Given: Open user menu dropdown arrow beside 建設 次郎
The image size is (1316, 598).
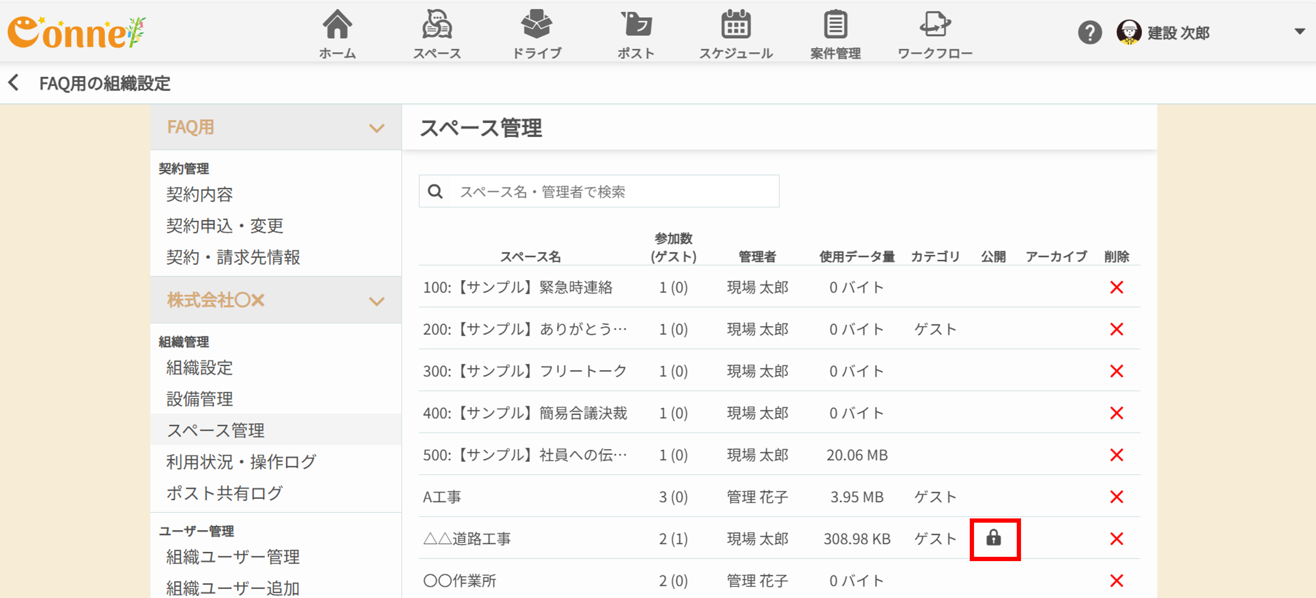Looking at the screenshot, I should [x=1300, y=32].
